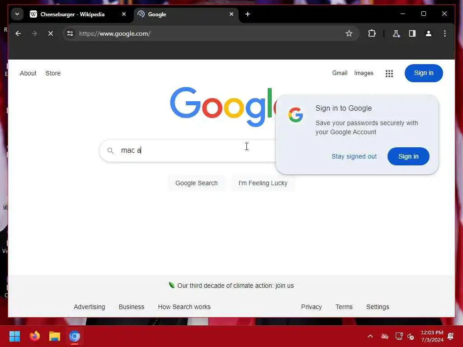The height and width of the screenshot is (347, 463).
Task: Open Chrome three-dot menu
Action: point(445,33)
